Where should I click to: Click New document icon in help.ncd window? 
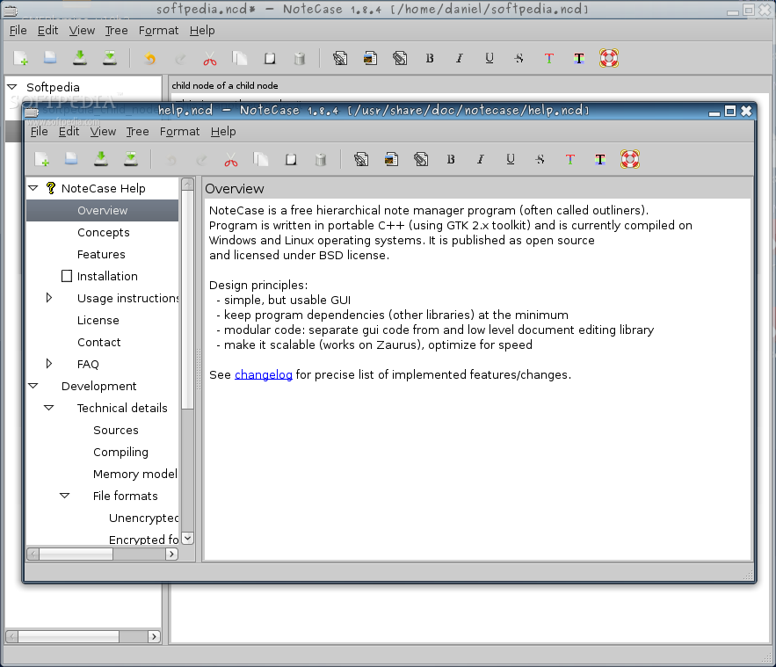pyautogui.click(x=41, y=159)
